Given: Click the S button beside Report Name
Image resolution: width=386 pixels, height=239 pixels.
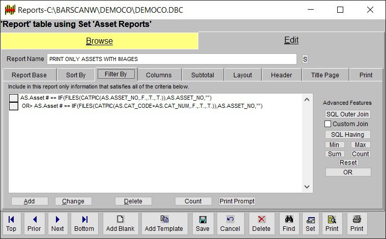Looking at the screenshot, I should [x=305, y=59].
